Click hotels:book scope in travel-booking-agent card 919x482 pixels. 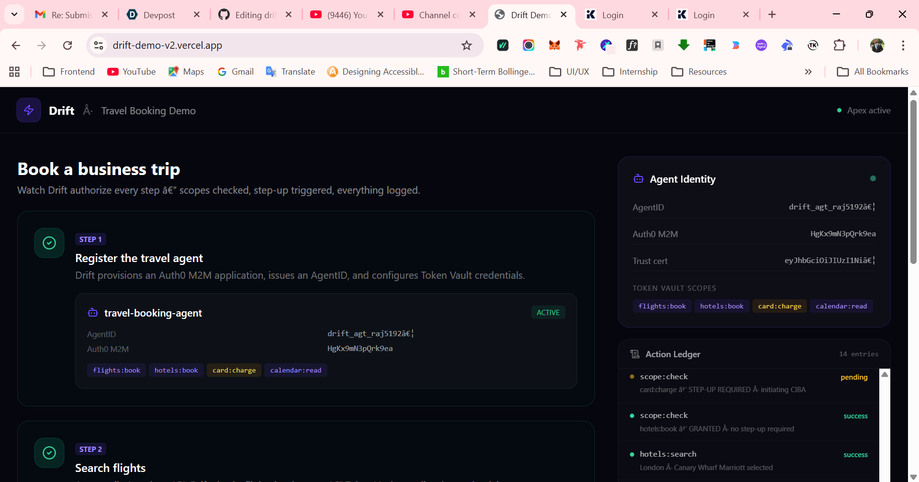coord(176,370)
